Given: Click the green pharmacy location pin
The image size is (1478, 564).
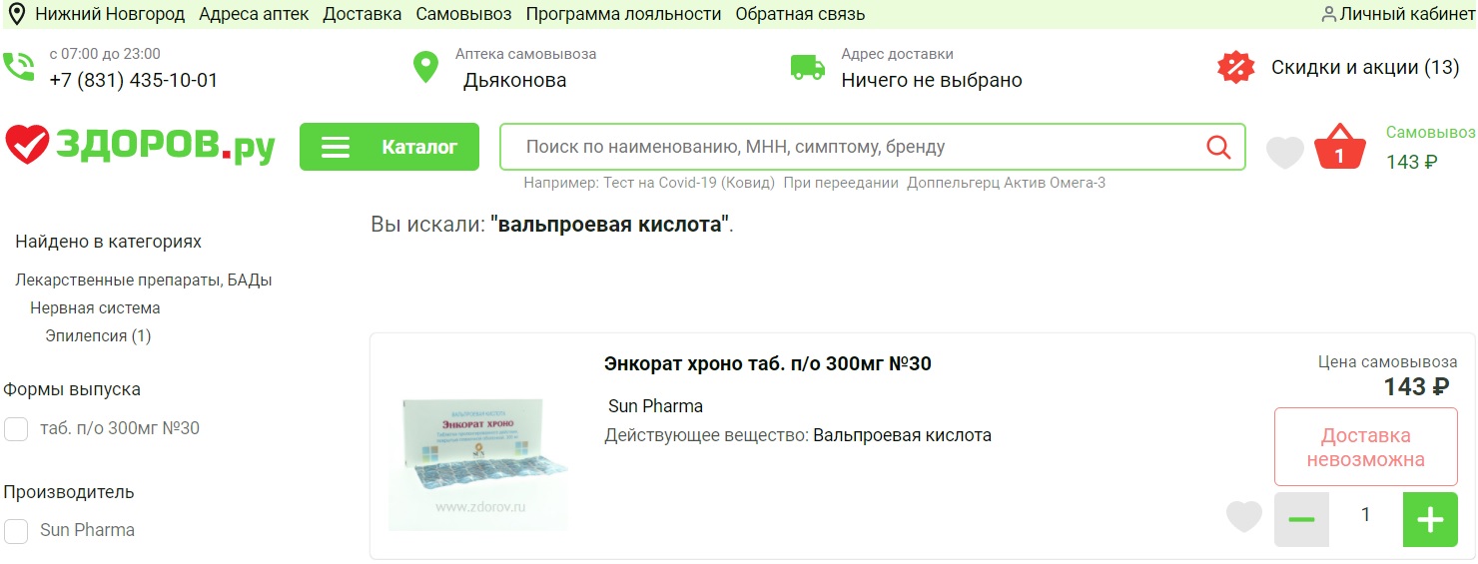Looking at the screenshot, I should pos(426,68).
